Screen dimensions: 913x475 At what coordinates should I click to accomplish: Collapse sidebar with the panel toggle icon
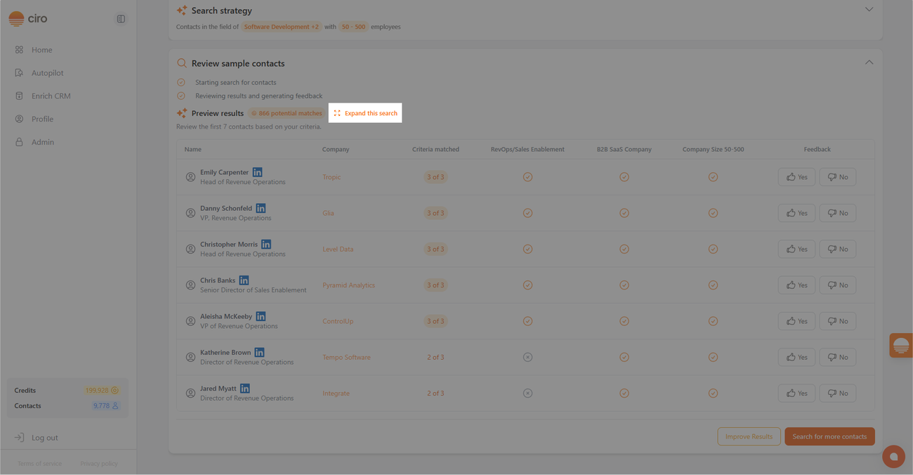121,19
